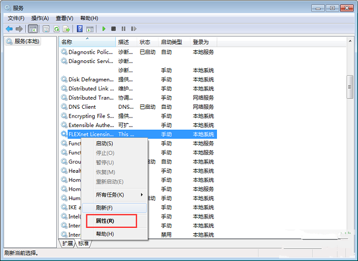Click gear icon of FLEXnet Licensing service

coord(64,134)
